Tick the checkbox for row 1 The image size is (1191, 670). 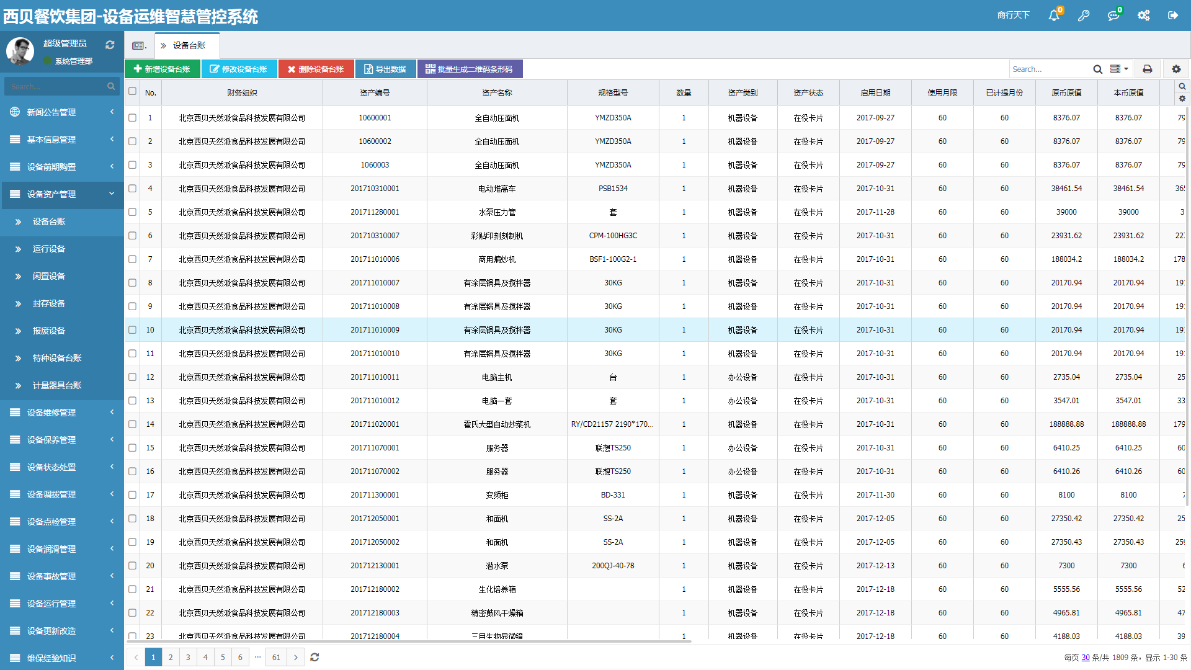pyautogui.click(x=132, y=117)
